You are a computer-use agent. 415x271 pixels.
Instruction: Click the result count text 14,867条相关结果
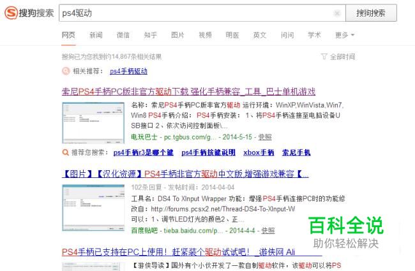(x=136, y=57)
